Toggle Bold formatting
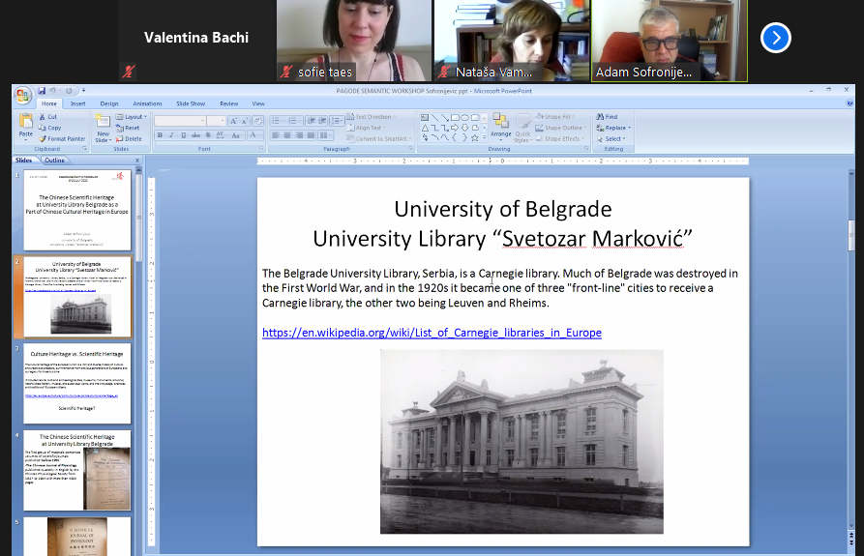The width and height of the screenshot is (864, 556). 160,134
